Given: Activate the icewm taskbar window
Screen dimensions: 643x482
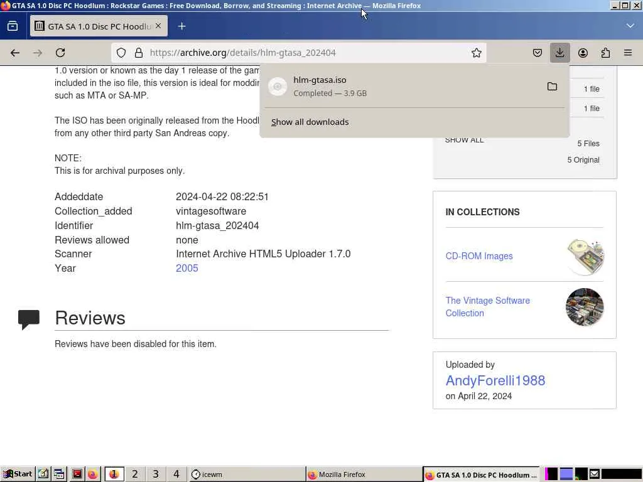Looking at the screenshot, I should pyautogui.click(x=247, y=474).
